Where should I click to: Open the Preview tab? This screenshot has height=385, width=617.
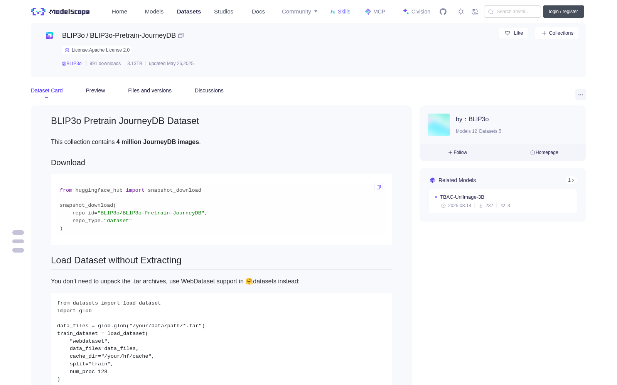click(x=95, y=90)
